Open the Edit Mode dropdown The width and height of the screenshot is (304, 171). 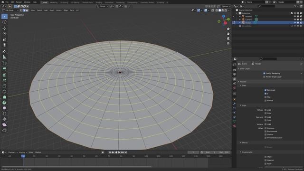10,10
